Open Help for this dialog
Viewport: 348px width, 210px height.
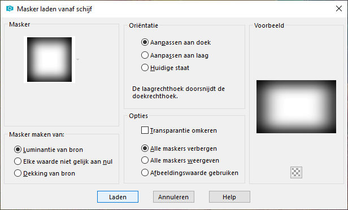coord(229,196)
